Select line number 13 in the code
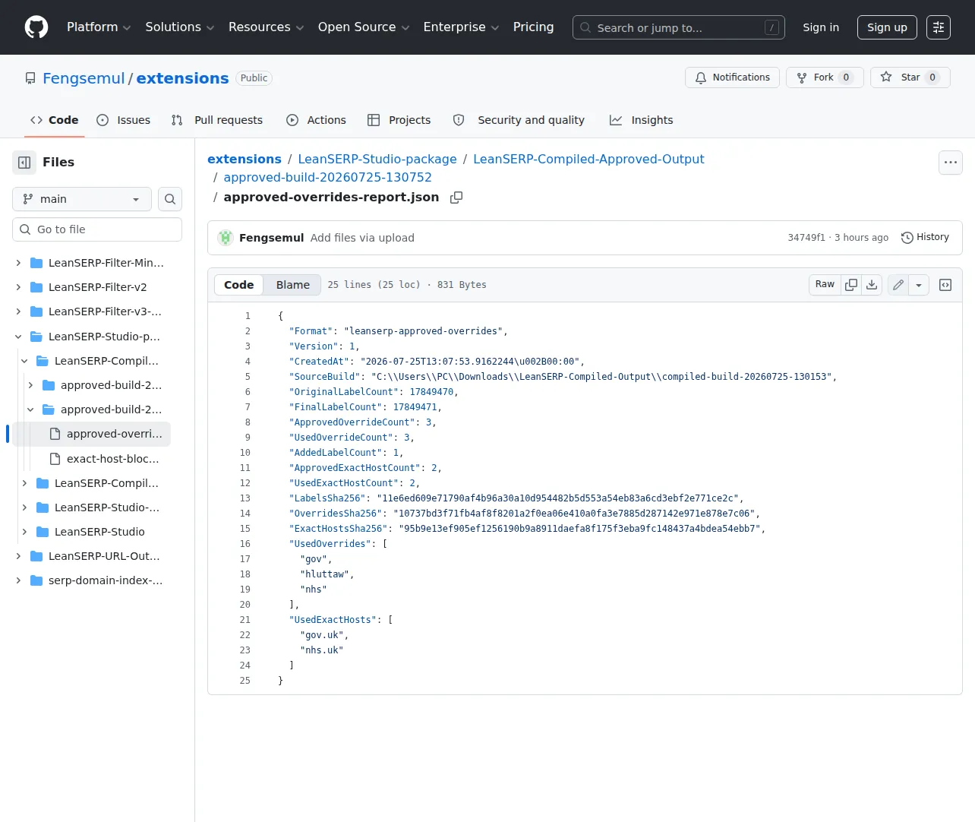975x822 pixels. (x=245, y=498)
